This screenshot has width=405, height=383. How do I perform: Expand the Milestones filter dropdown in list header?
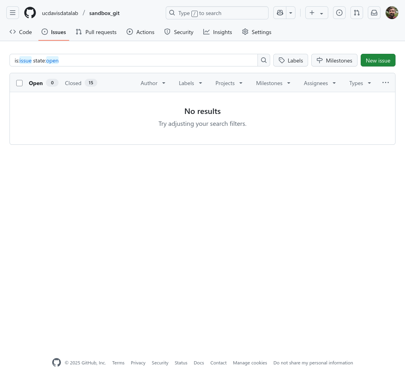273,83
